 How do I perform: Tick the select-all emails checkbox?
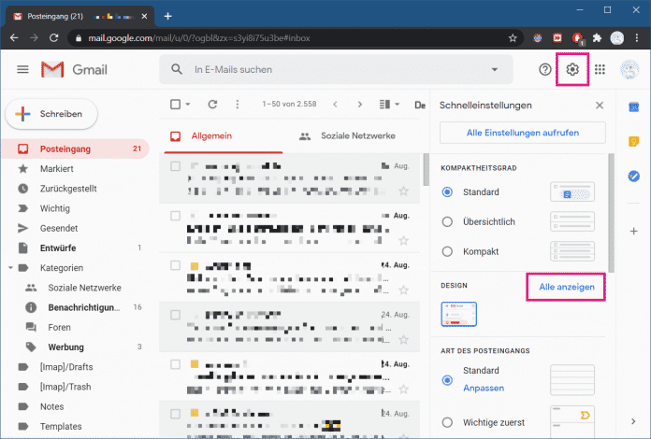[x=175, y=104]
